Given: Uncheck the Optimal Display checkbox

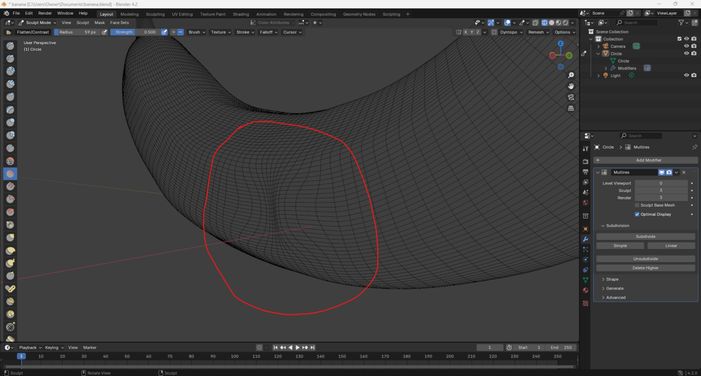Looking at the screenshot, I should (x=637, y=215).
